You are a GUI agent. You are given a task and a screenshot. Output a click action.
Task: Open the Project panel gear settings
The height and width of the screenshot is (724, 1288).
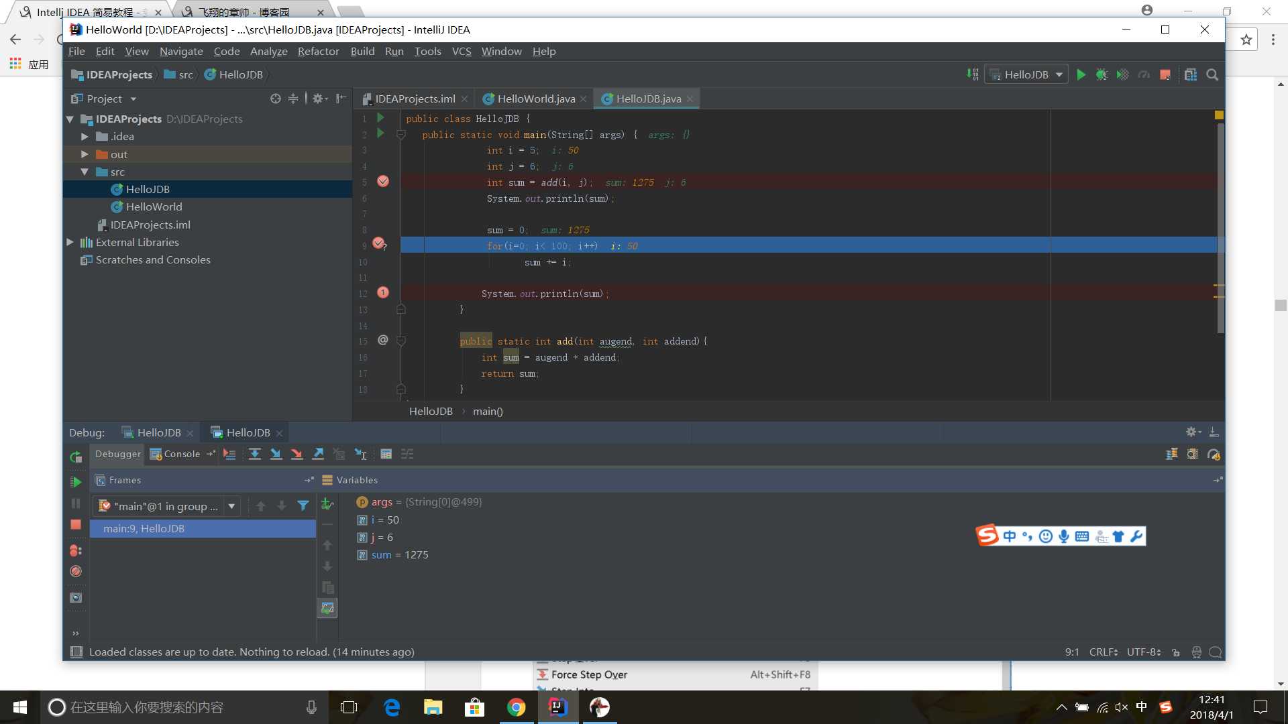[320, 99]
